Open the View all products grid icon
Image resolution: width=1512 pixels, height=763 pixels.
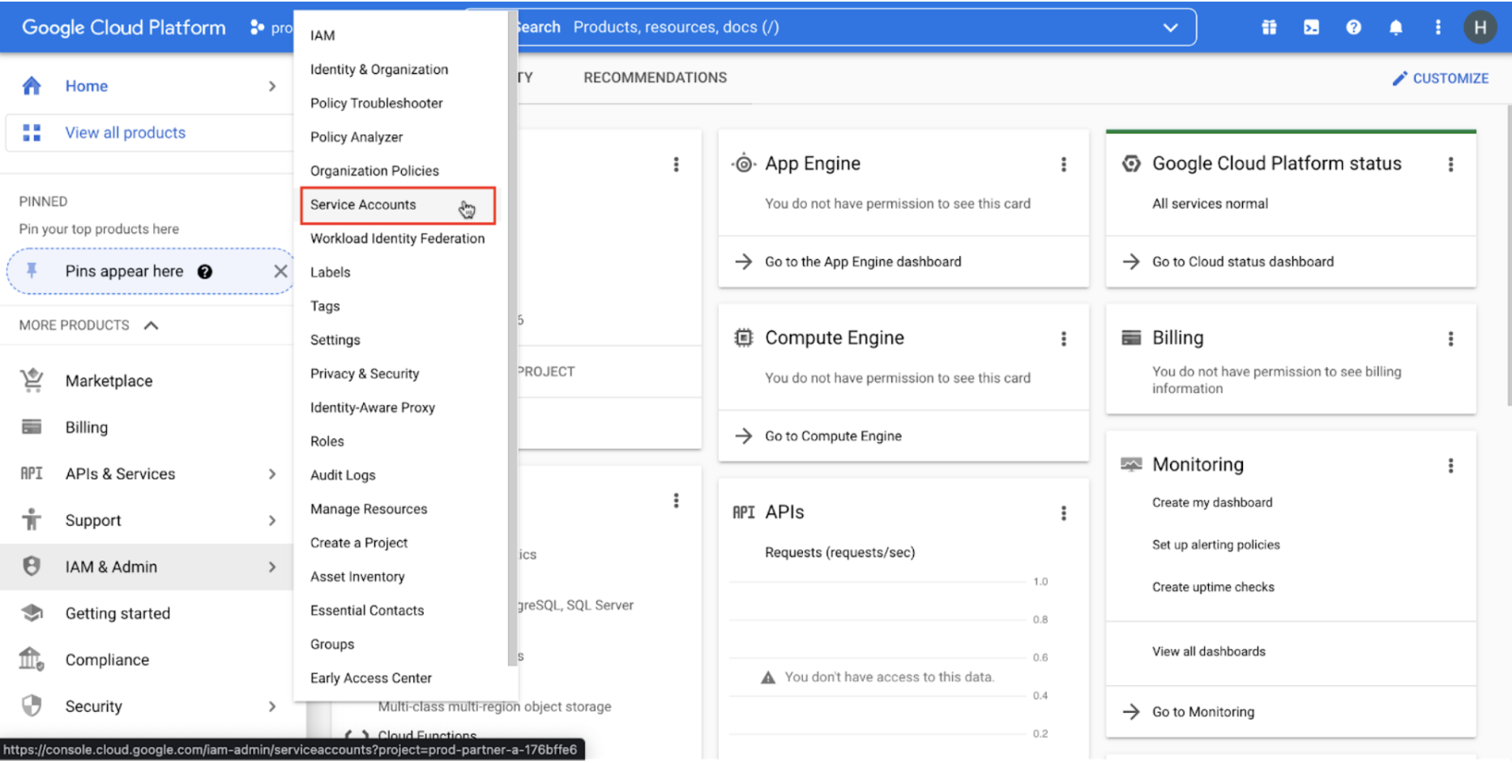pos(32,133)
